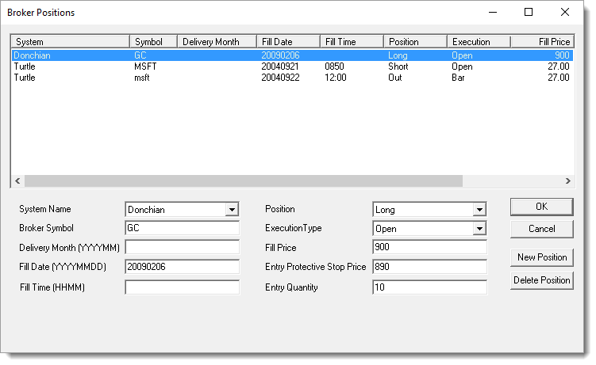Image resolution: width=596 pixels, height=365 pixels.
Task: Sort by the Fill Date column header
Action: [x=287, y=41]
